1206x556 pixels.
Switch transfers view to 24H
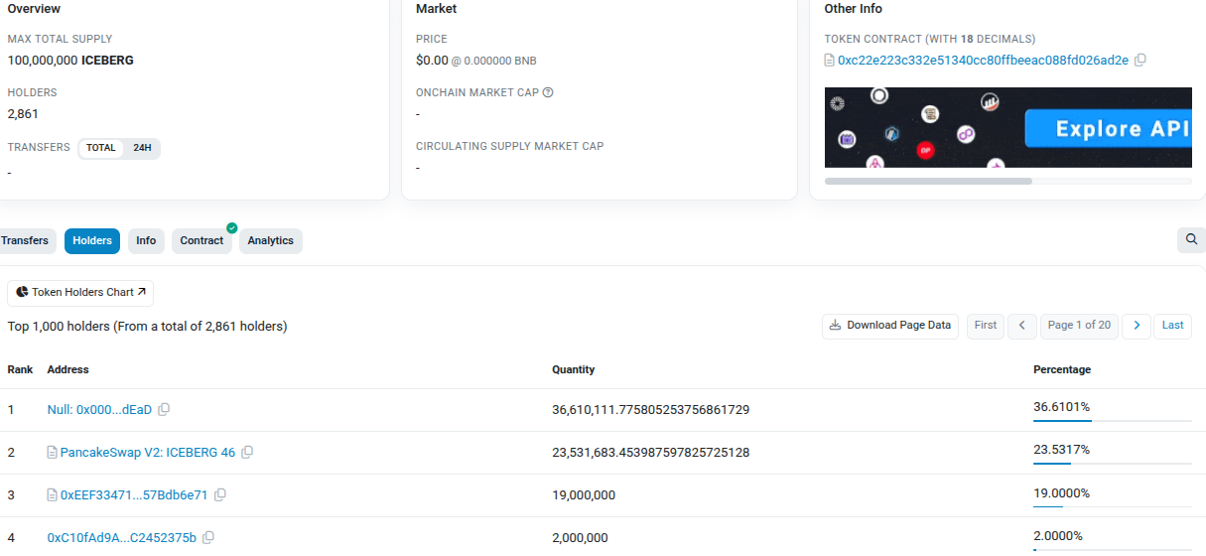[142, 148]
